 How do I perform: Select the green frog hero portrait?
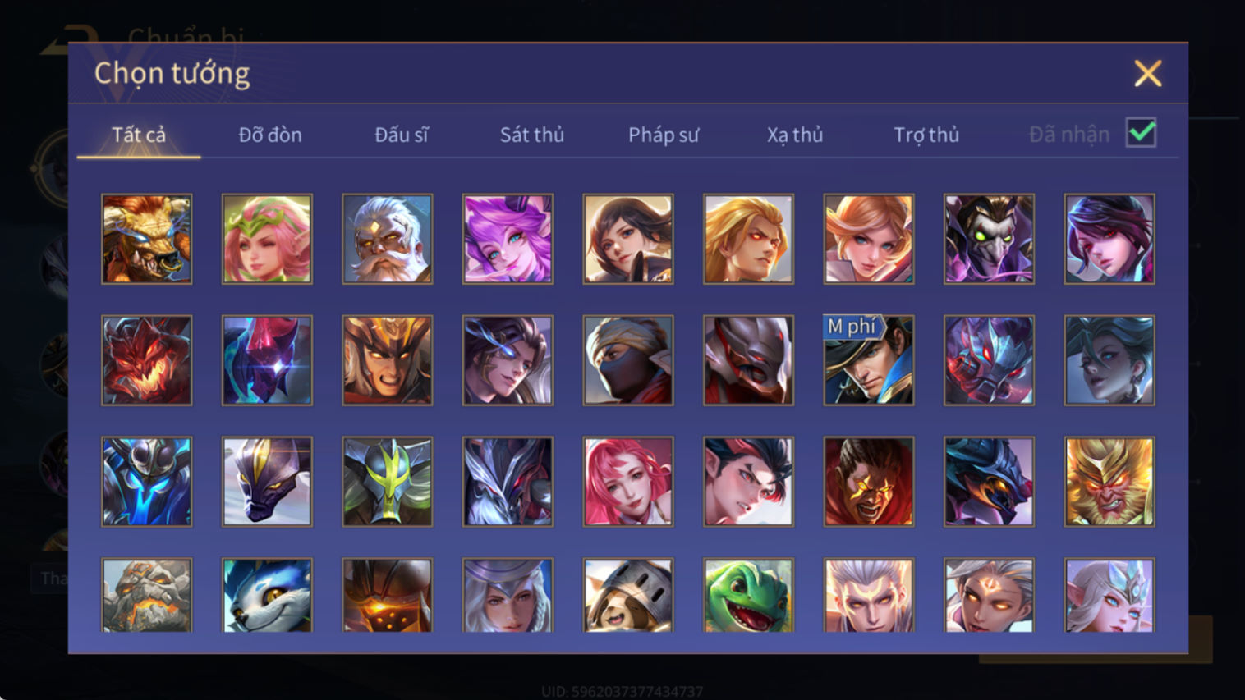coord(748,596)
